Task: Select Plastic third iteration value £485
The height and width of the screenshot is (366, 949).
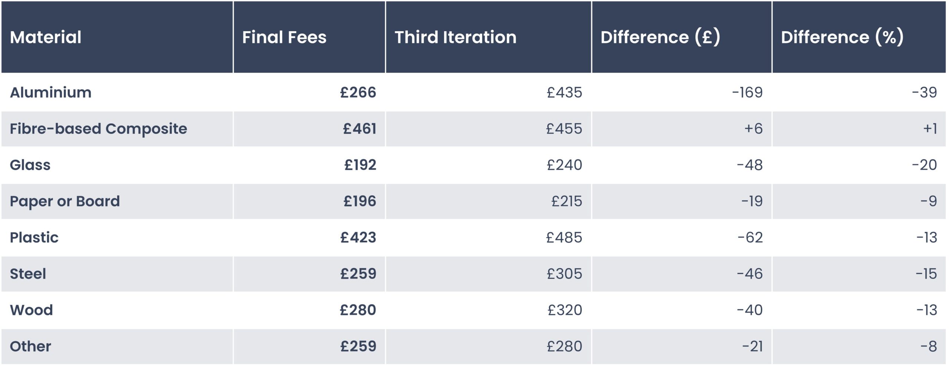Action: point(564,237)
